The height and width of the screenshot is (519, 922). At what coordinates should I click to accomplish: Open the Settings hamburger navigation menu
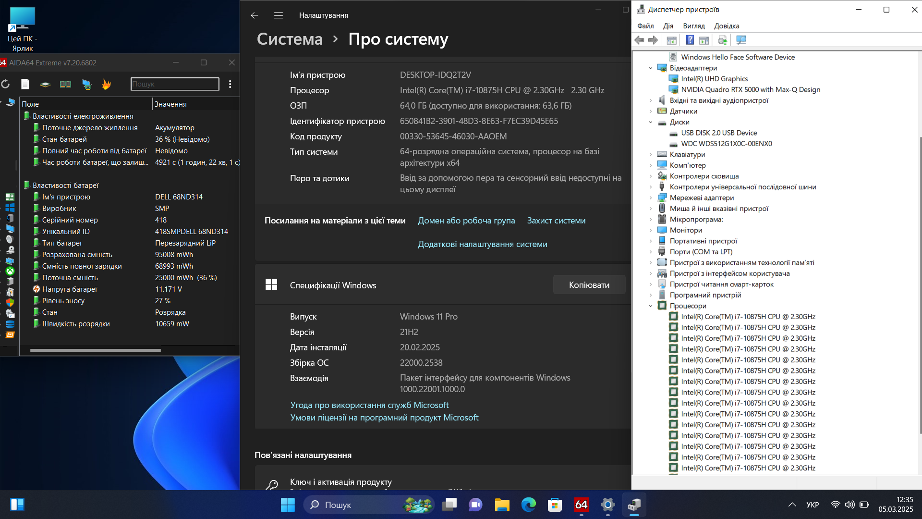[x=279, y=15]
